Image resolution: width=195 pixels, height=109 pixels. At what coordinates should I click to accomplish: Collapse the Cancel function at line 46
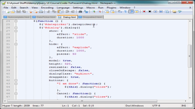pyautogui.click(x=16, y=94)
